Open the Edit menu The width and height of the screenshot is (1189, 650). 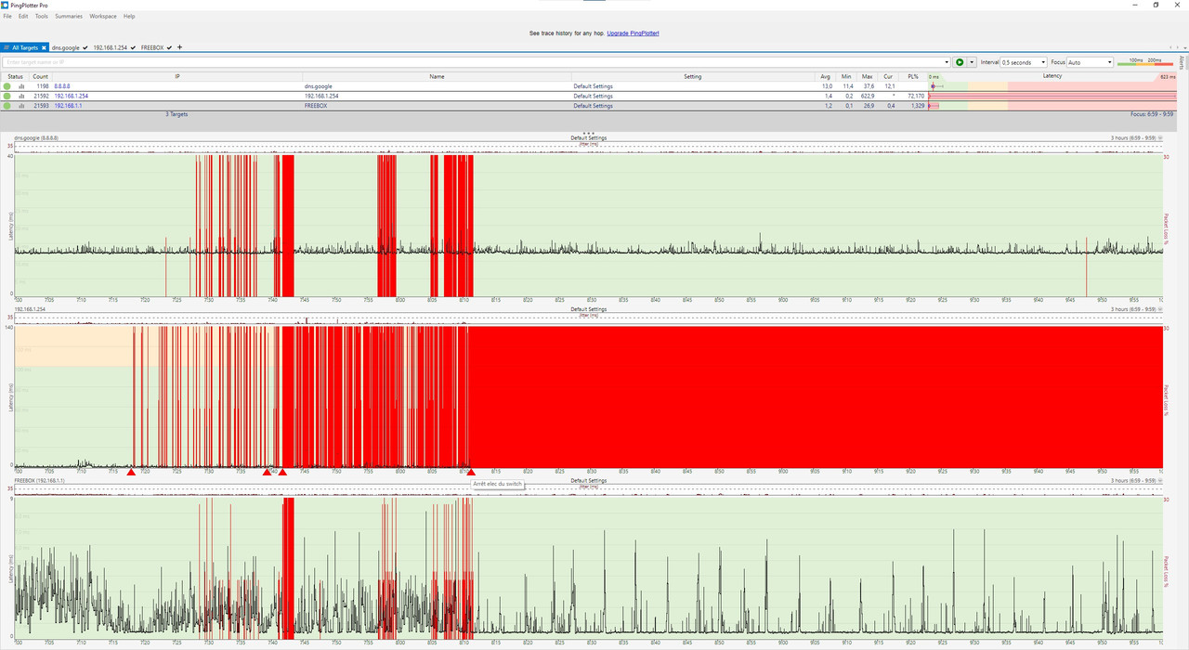point(23,16)
